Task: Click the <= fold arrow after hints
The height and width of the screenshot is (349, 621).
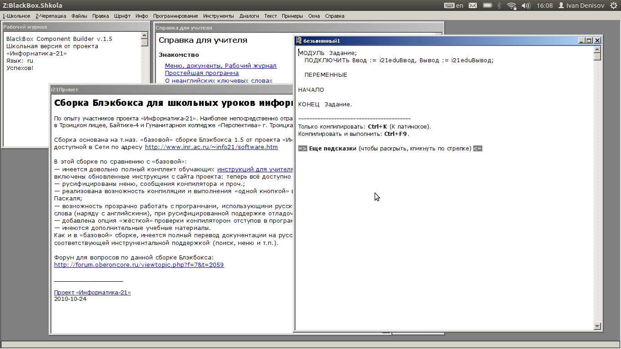Action: click(477, 149)
